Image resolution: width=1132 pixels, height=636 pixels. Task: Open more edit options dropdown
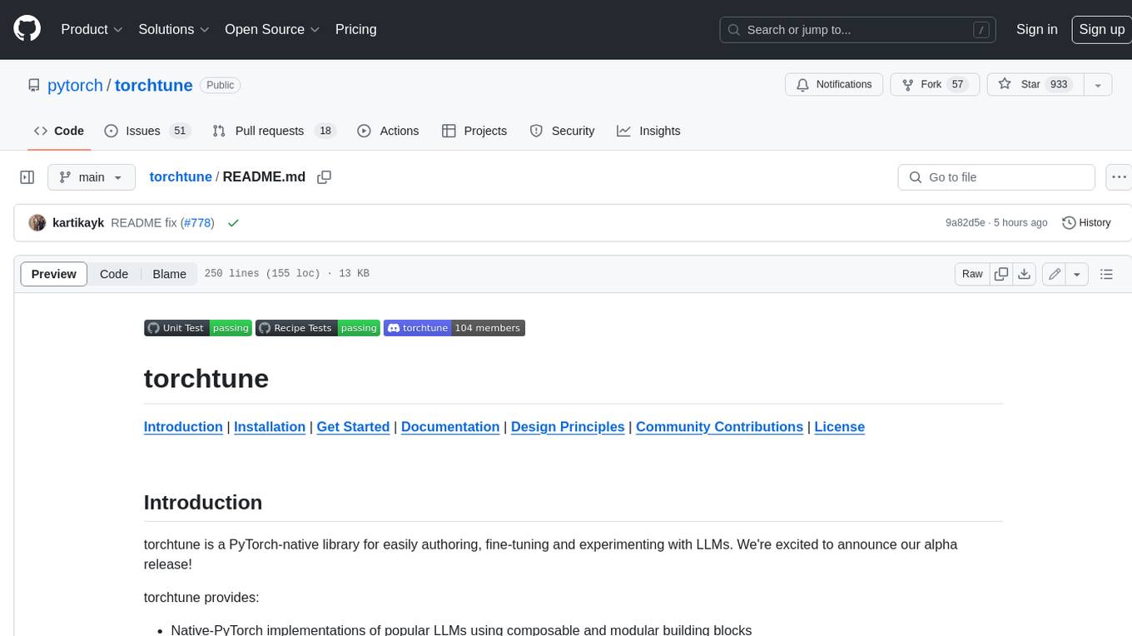tap(1077, 274)
